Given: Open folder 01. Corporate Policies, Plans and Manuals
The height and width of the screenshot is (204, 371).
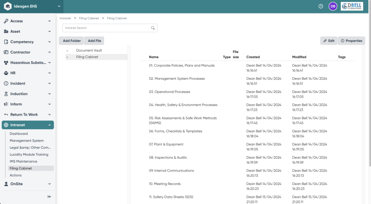Looking at the screenshot, I should click(182, 66).
